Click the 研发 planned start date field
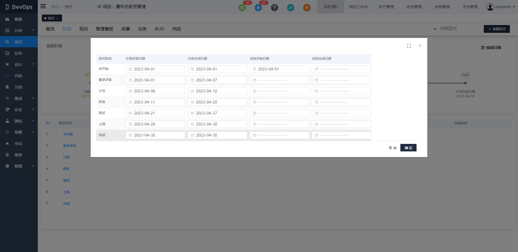Image resolution: width=518 pixels, height=252 pixels. 155,102
